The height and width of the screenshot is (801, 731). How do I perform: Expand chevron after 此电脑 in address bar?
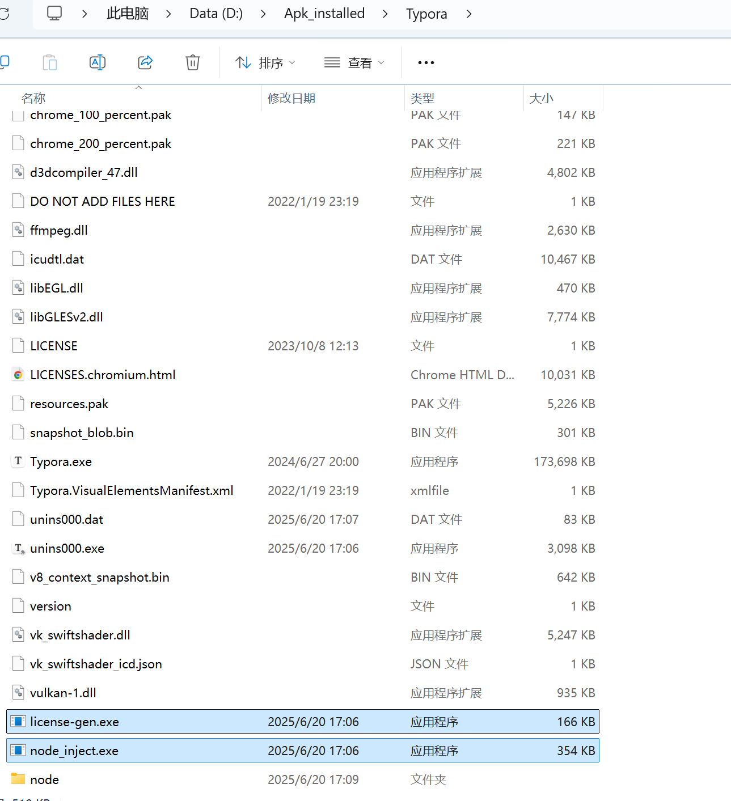tap(168, 14)
